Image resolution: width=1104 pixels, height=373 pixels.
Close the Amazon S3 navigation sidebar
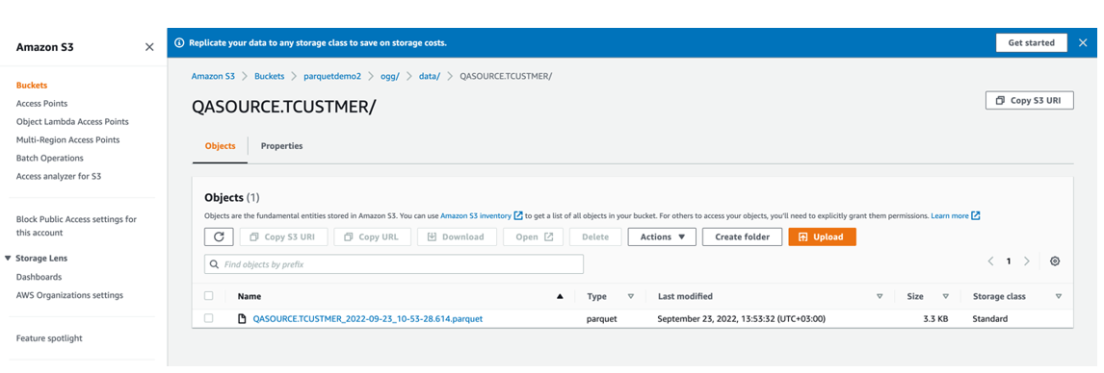[149, 47]
